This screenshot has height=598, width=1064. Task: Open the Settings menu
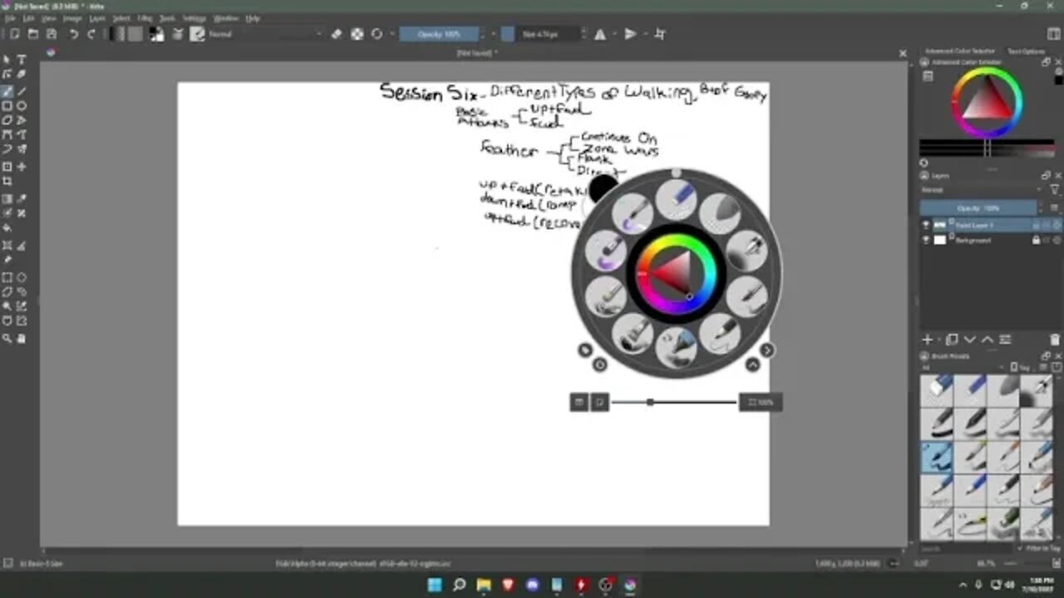point(194,17)
